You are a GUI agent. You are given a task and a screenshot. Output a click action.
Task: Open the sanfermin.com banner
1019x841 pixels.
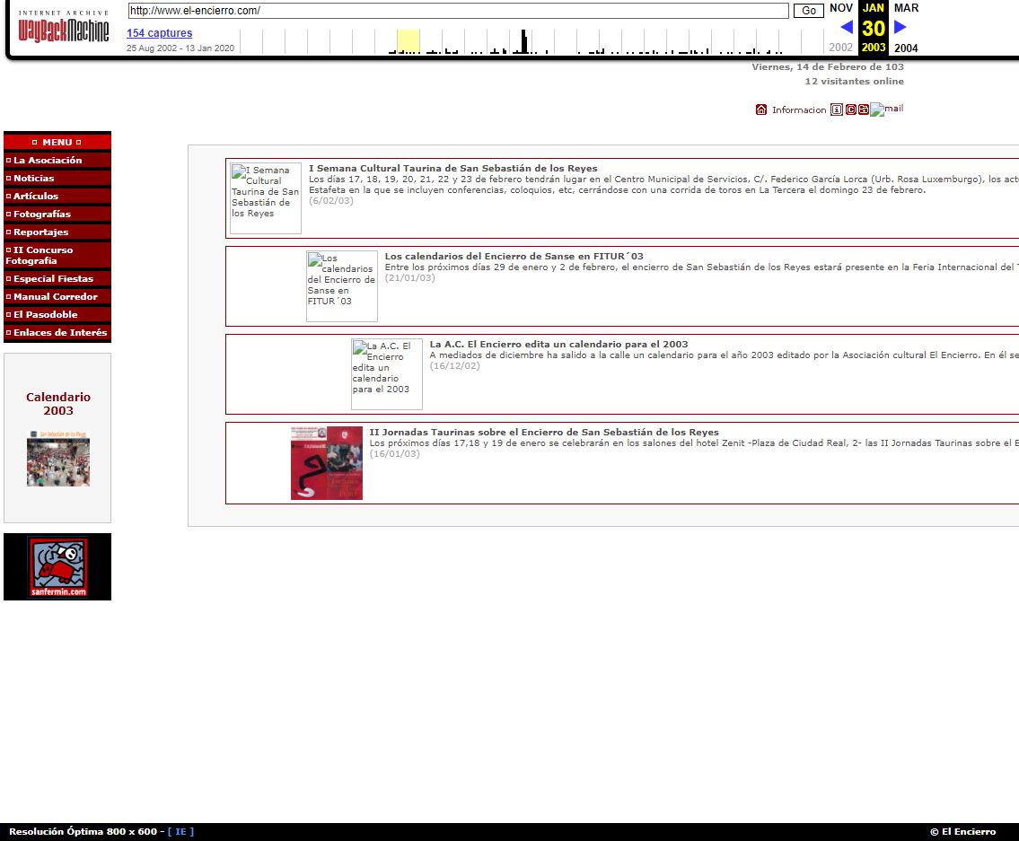57,566
